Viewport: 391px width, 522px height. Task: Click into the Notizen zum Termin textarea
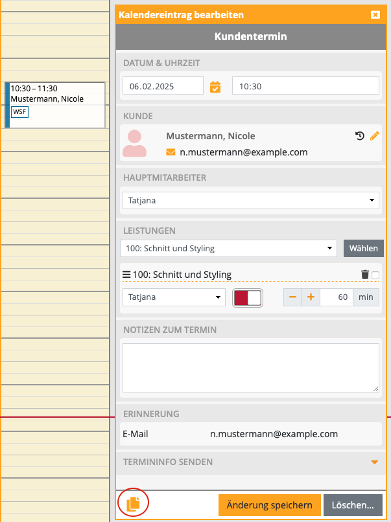(250, 367)
